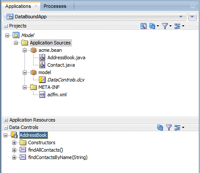This screenshot has height=173, width=200.
Task: Select the Application Sources label
Action: coord(50,43)
